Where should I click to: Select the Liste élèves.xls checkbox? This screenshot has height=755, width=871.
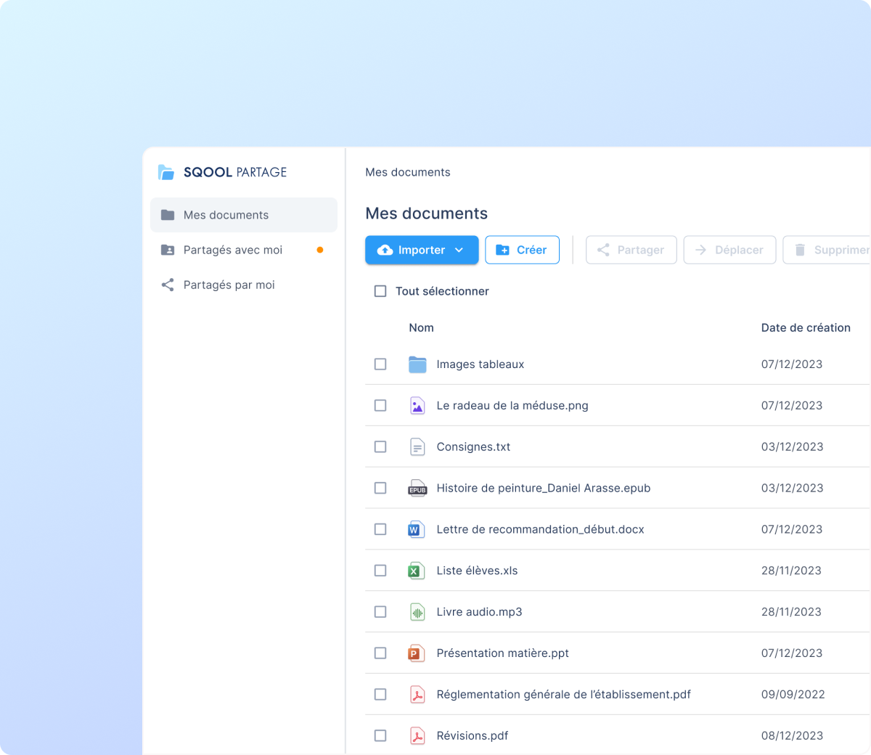(380, 571)
